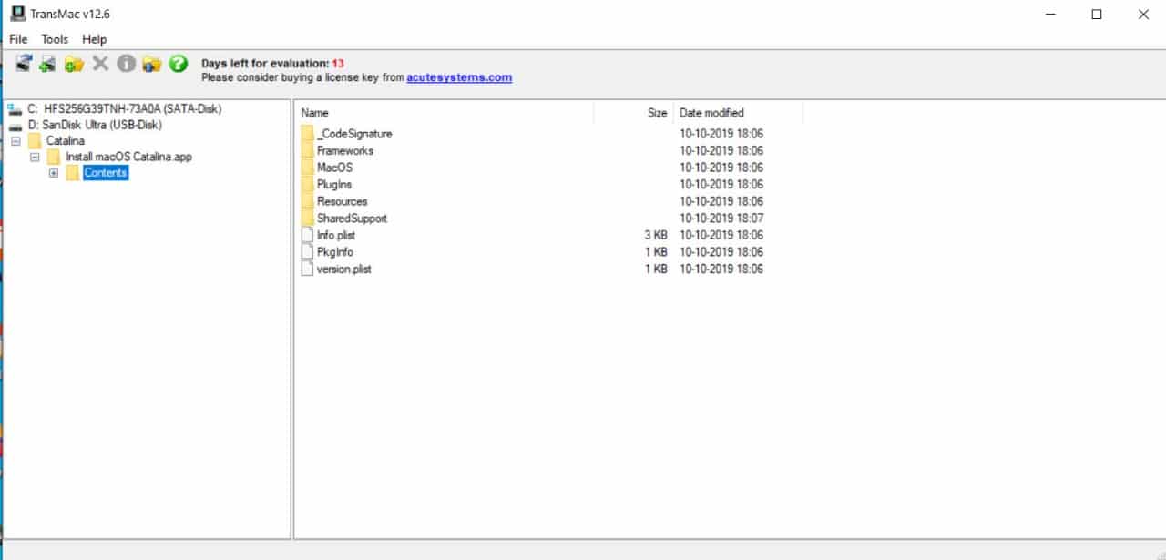Open the Help menu
The height and width of the screenshot is (560, 1166).
click(94, 39)
